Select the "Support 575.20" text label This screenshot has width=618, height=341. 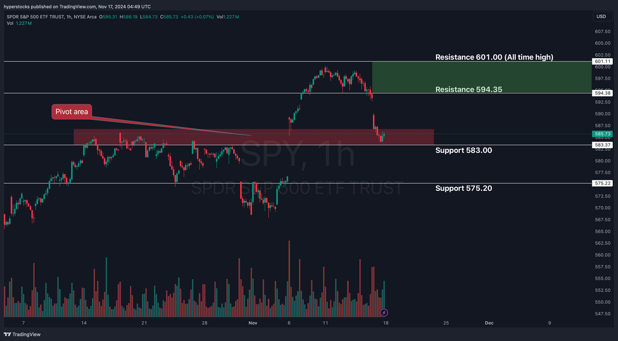click(x=463, y=188)
